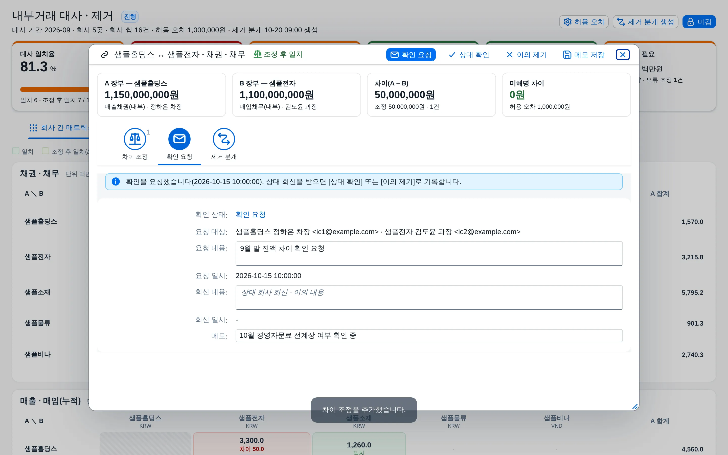Click the 샘플비나 VND column header
Viewport: 728px width, 455px height.
(x=557, y=421)
